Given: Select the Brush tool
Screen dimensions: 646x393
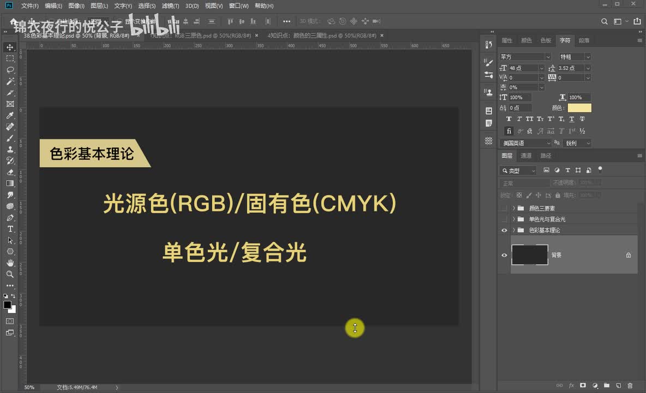Looking at the screenshot, I should click(x=10, y=138).
